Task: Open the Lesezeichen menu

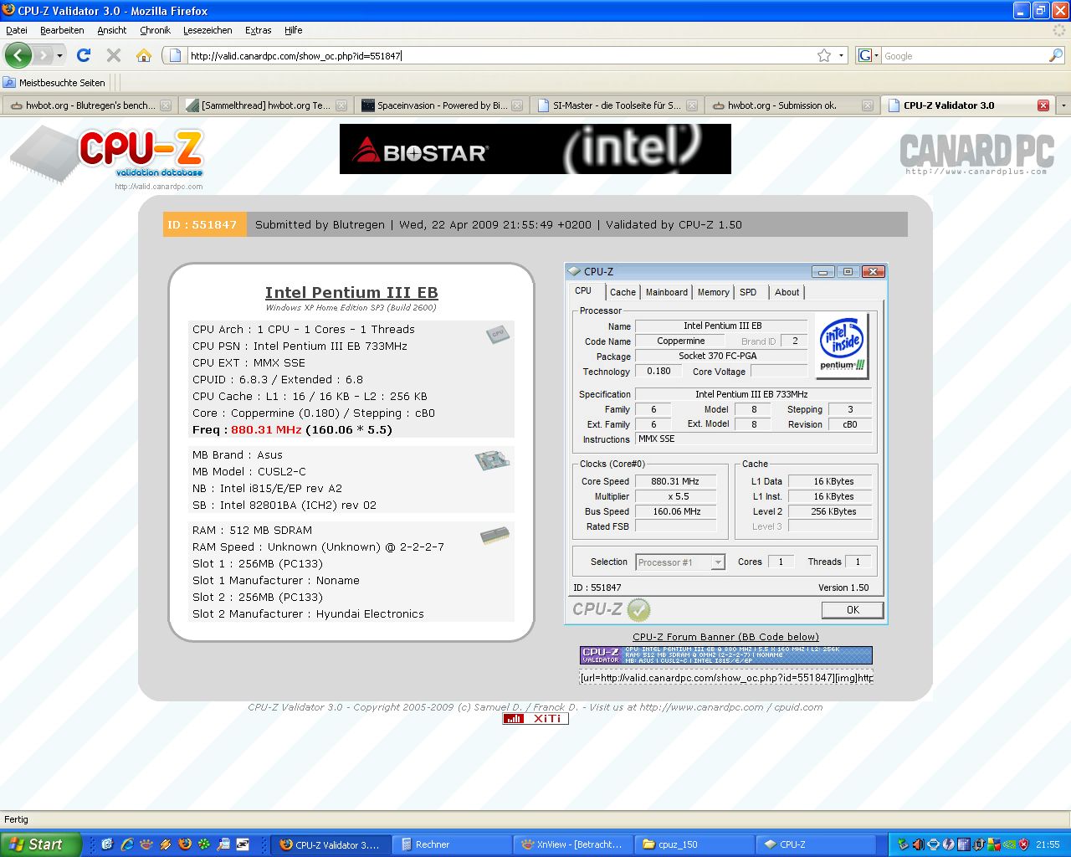Action: point(208,30)
